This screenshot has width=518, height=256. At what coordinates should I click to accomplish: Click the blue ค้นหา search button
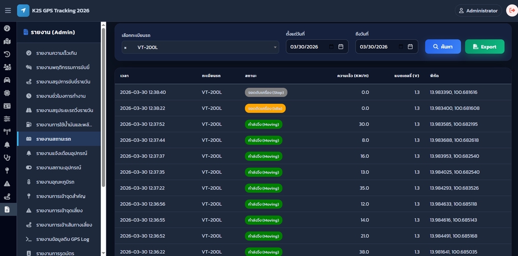(442, 47)
